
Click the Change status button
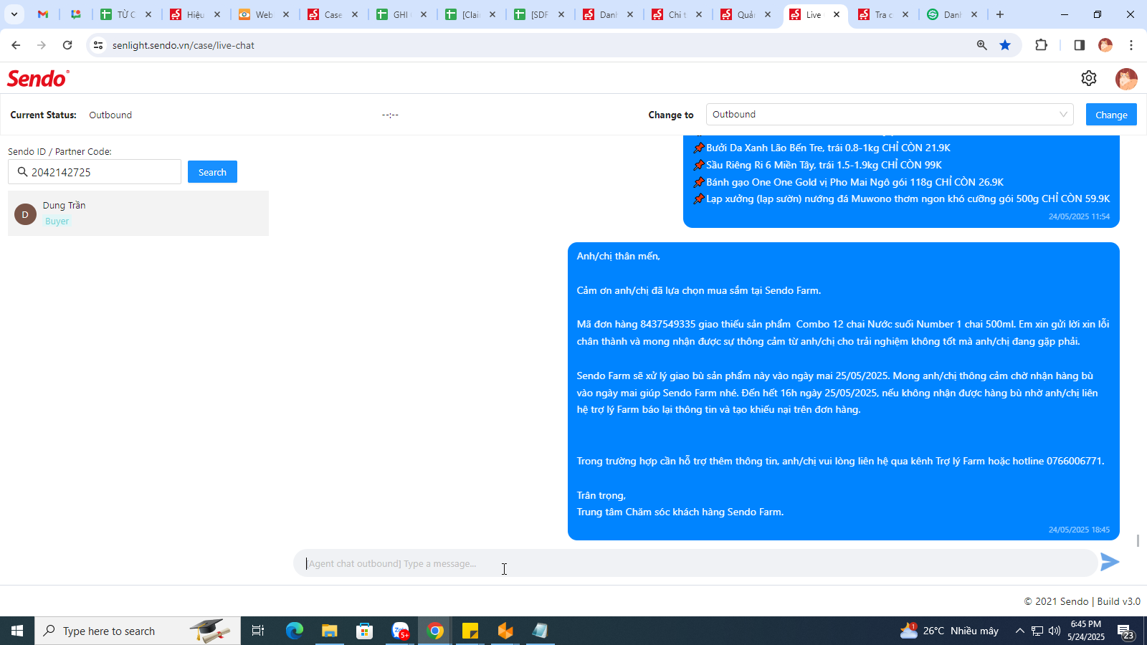tap(1111, 115)
